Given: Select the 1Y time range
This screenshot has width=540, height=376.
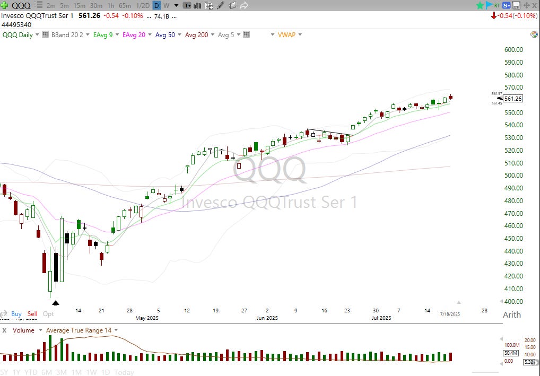Looking at the screenshot, I should 16,372.
